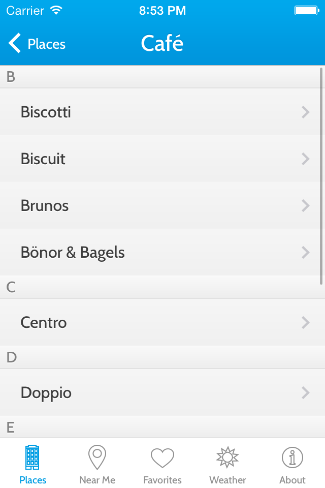Click the D section header

pyautogui.click(x=162, y=357)
